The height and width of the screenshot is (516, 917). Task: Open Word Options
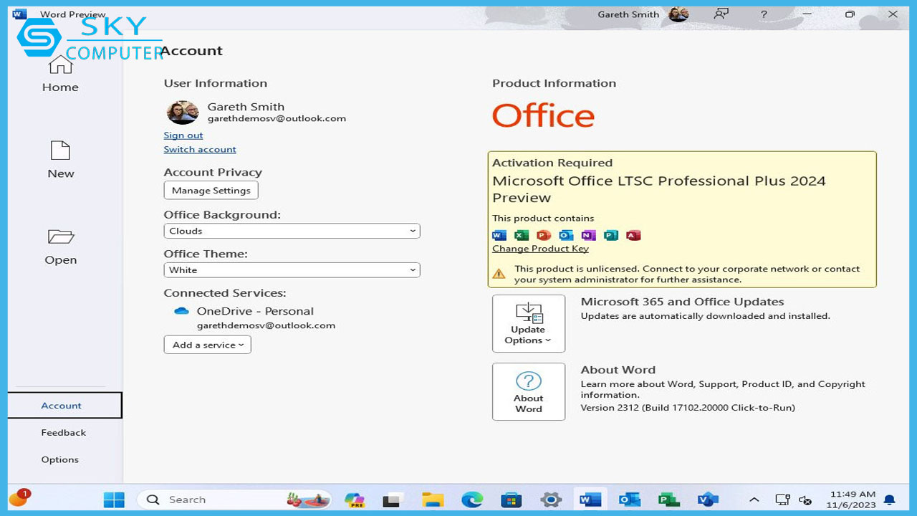[x=60, y=459]
